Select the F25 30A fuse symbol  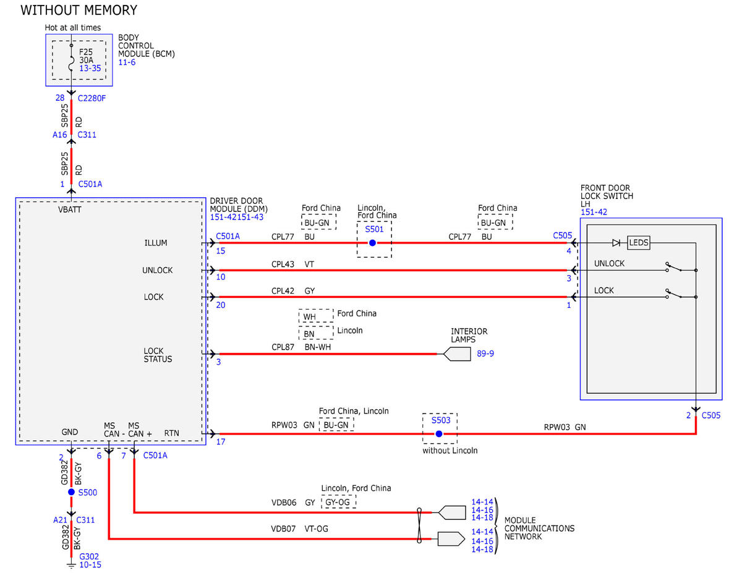tap(71, 61)
